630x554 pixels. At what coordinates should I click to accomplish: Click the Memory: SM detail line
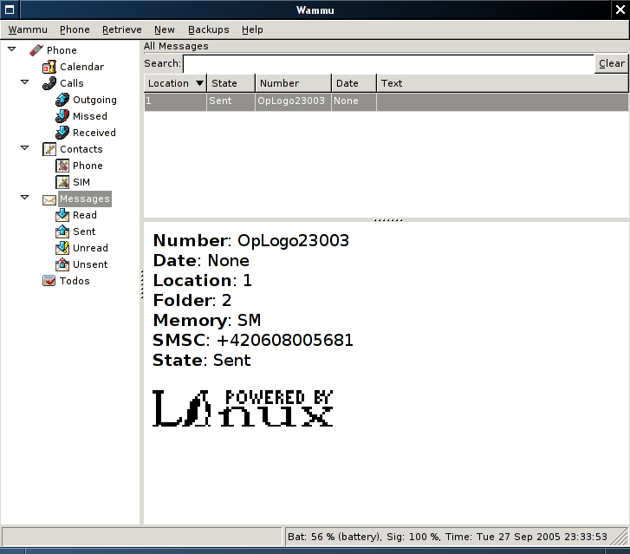[207, 321]
